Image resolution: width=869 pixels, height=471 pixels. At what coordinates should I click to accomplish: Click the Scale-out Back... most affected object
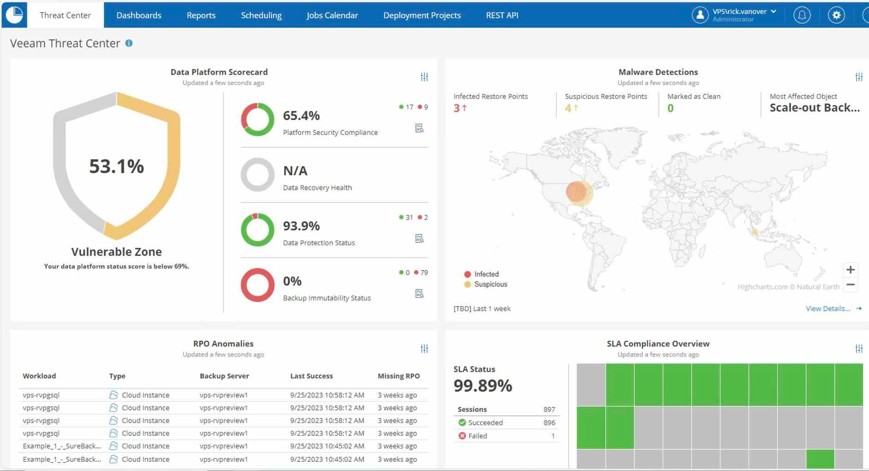(815, 108)
